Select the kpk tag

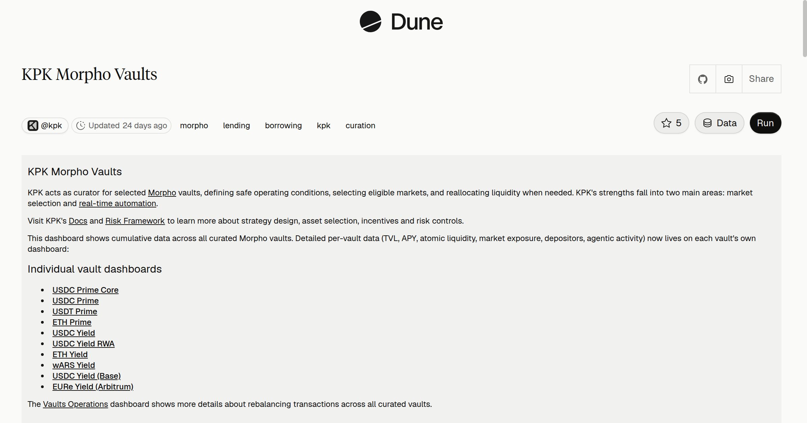click(323, 126)
